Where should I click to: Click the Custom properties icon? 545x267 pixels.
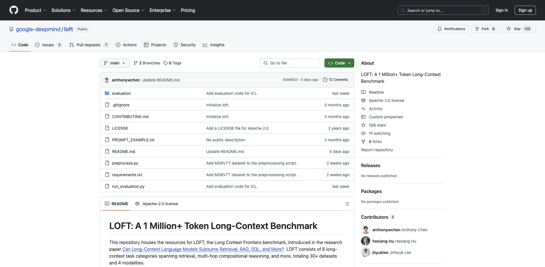coord(363,117)
